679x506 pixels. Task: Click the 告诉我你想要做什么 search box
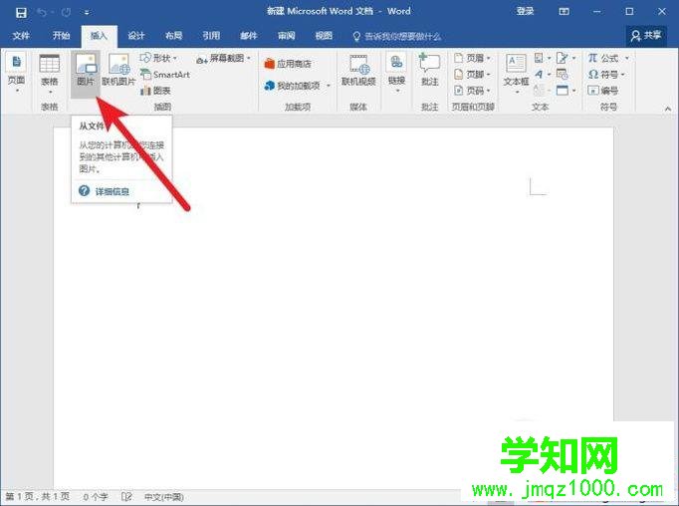397,37
